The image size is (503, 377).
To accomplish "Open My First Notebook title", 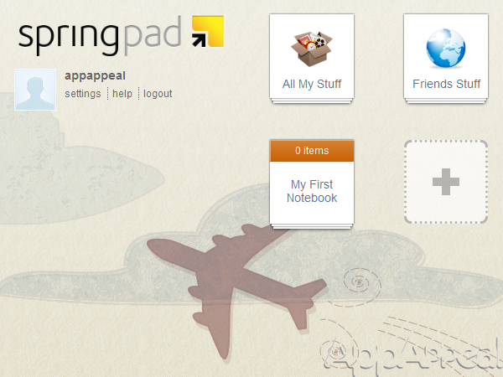I will 312,191.
